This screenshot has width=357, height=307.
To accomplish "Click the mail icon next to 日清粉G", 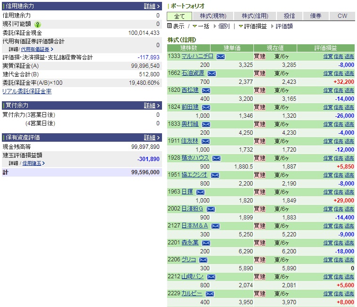I will pyautogui.click(x=211, y=209).
